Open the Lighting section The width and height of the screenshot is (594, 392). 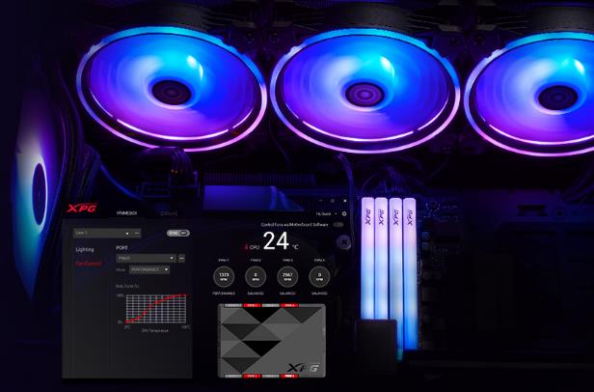(x=85, y=249)
